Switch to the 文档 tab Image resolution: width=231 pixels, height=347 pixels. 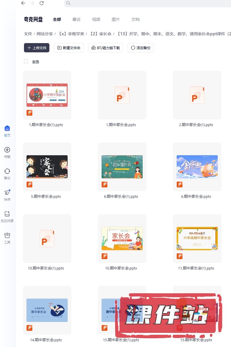tap(135, 19)
